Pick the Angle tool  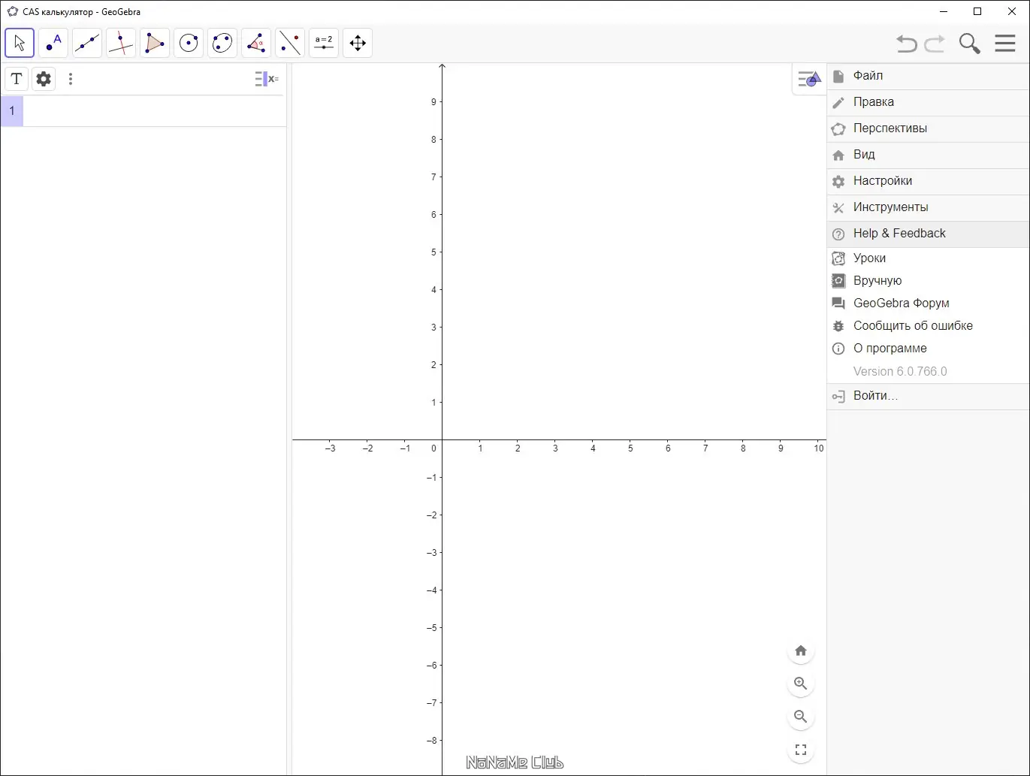(x=256, y=43)
